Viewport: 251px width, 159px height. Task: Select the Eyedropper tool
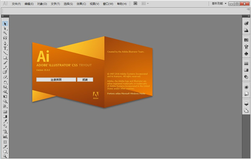point(5,121)
